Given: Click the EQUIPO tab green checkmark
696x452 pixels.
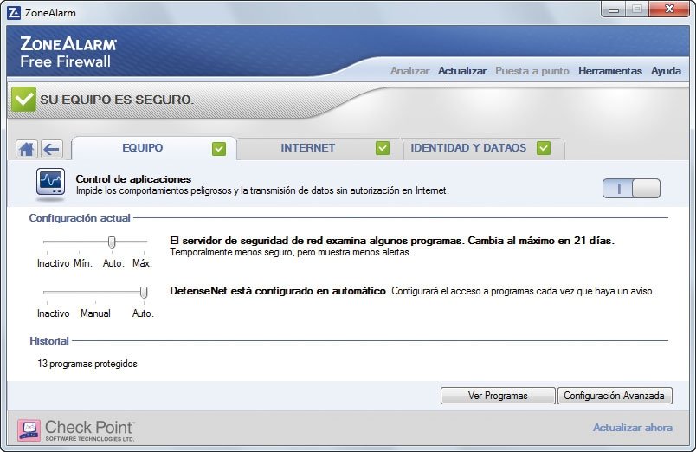Looking at the screenshot, I should click(219, 149).
